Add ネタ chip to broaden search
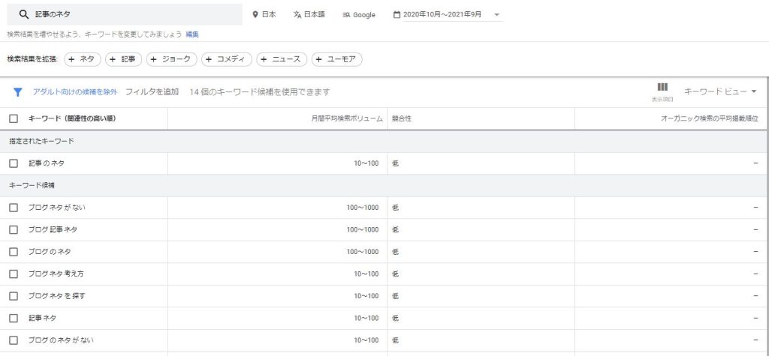Viewport: 769px width, 356px height. click(x=82, y=59)
